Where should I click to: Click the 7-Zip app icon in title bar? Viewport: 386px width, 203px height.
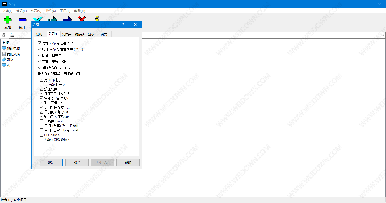(x=5, y=4)
